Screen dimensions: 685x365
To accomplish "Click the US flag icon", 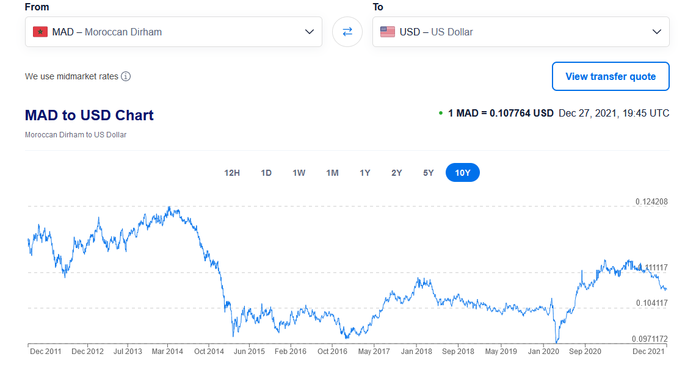I will click(387, 32).
